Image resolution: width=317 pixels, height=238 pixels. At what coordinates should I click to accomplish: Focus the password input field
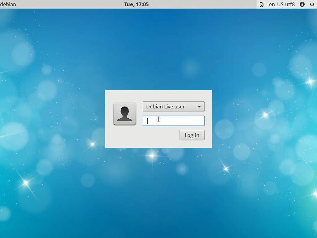tap(174, 121)
